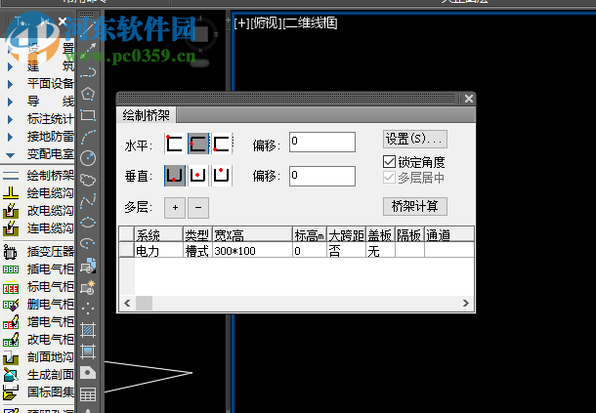
Task: Remove a layer with the − button
Action: (198, 207)
